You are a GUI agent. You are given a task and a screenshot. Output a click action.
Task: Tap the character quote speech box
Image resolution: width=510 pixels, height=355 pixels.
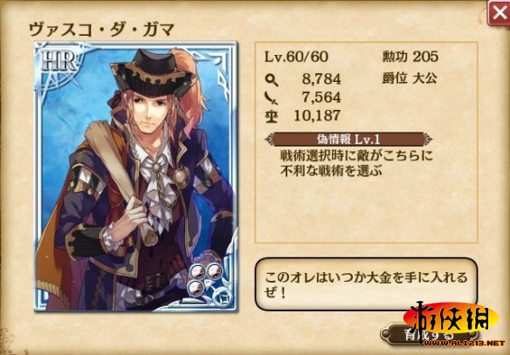pyautogui.click(x=366, y=283)
